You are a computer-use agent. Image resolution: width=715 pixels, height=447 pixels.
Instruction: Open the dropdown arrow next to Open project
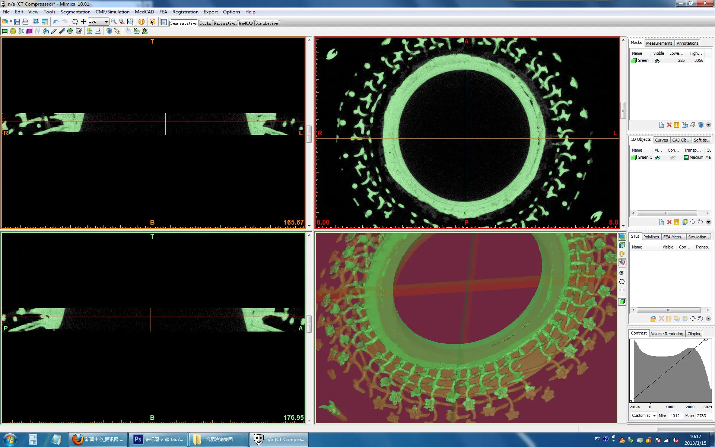(11, 22)
